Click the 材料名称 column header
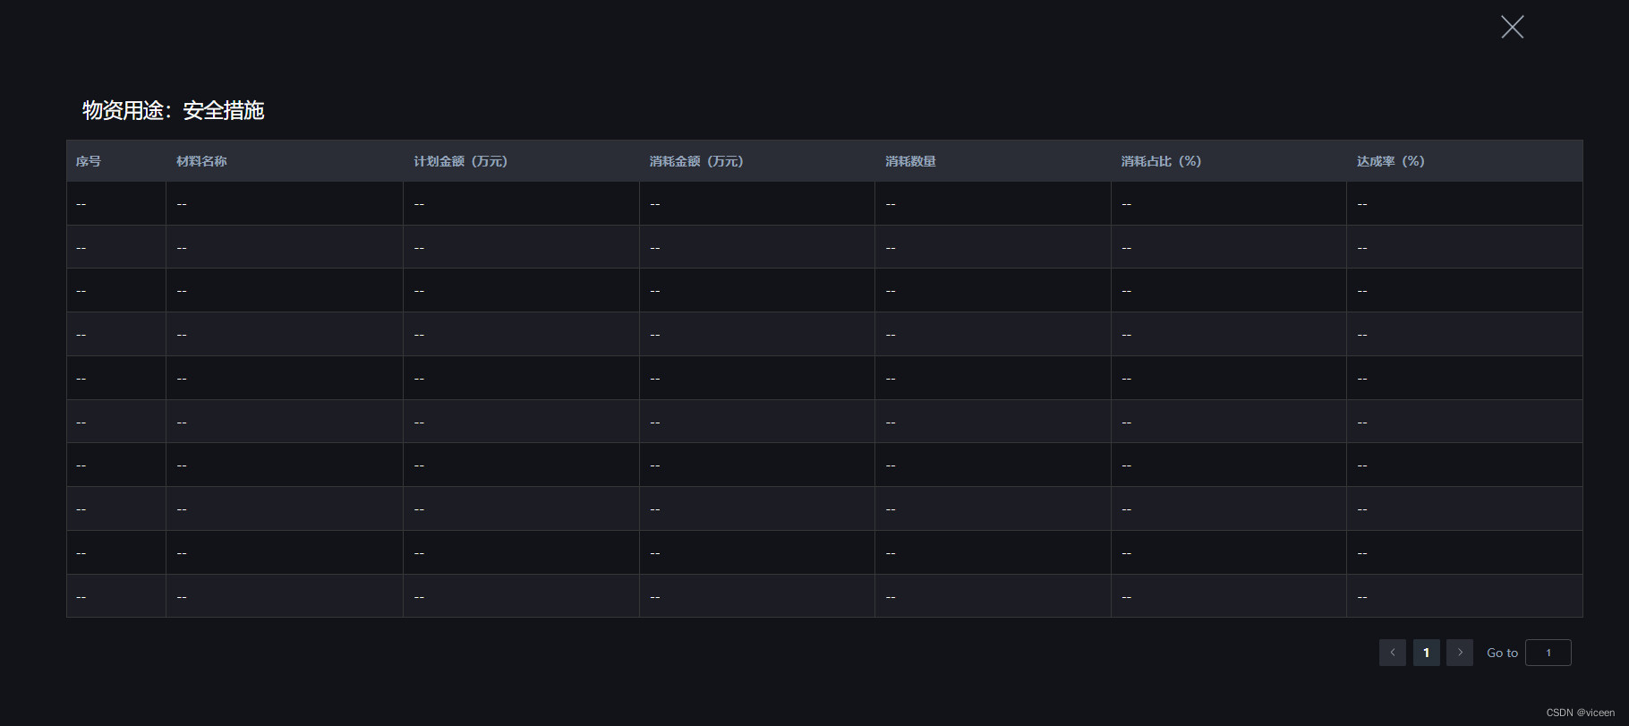Image resolution: width=1629 pixels, height=726 pixels. coord(201,161)
